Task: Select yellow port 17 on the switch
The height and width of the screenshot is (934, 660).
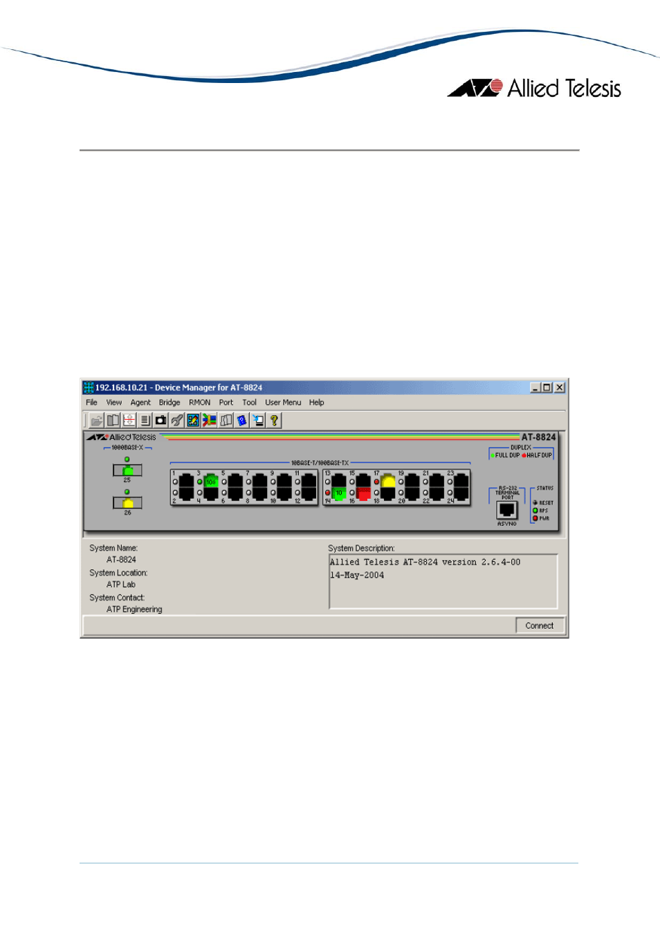Action: click(x=388, y=481)
